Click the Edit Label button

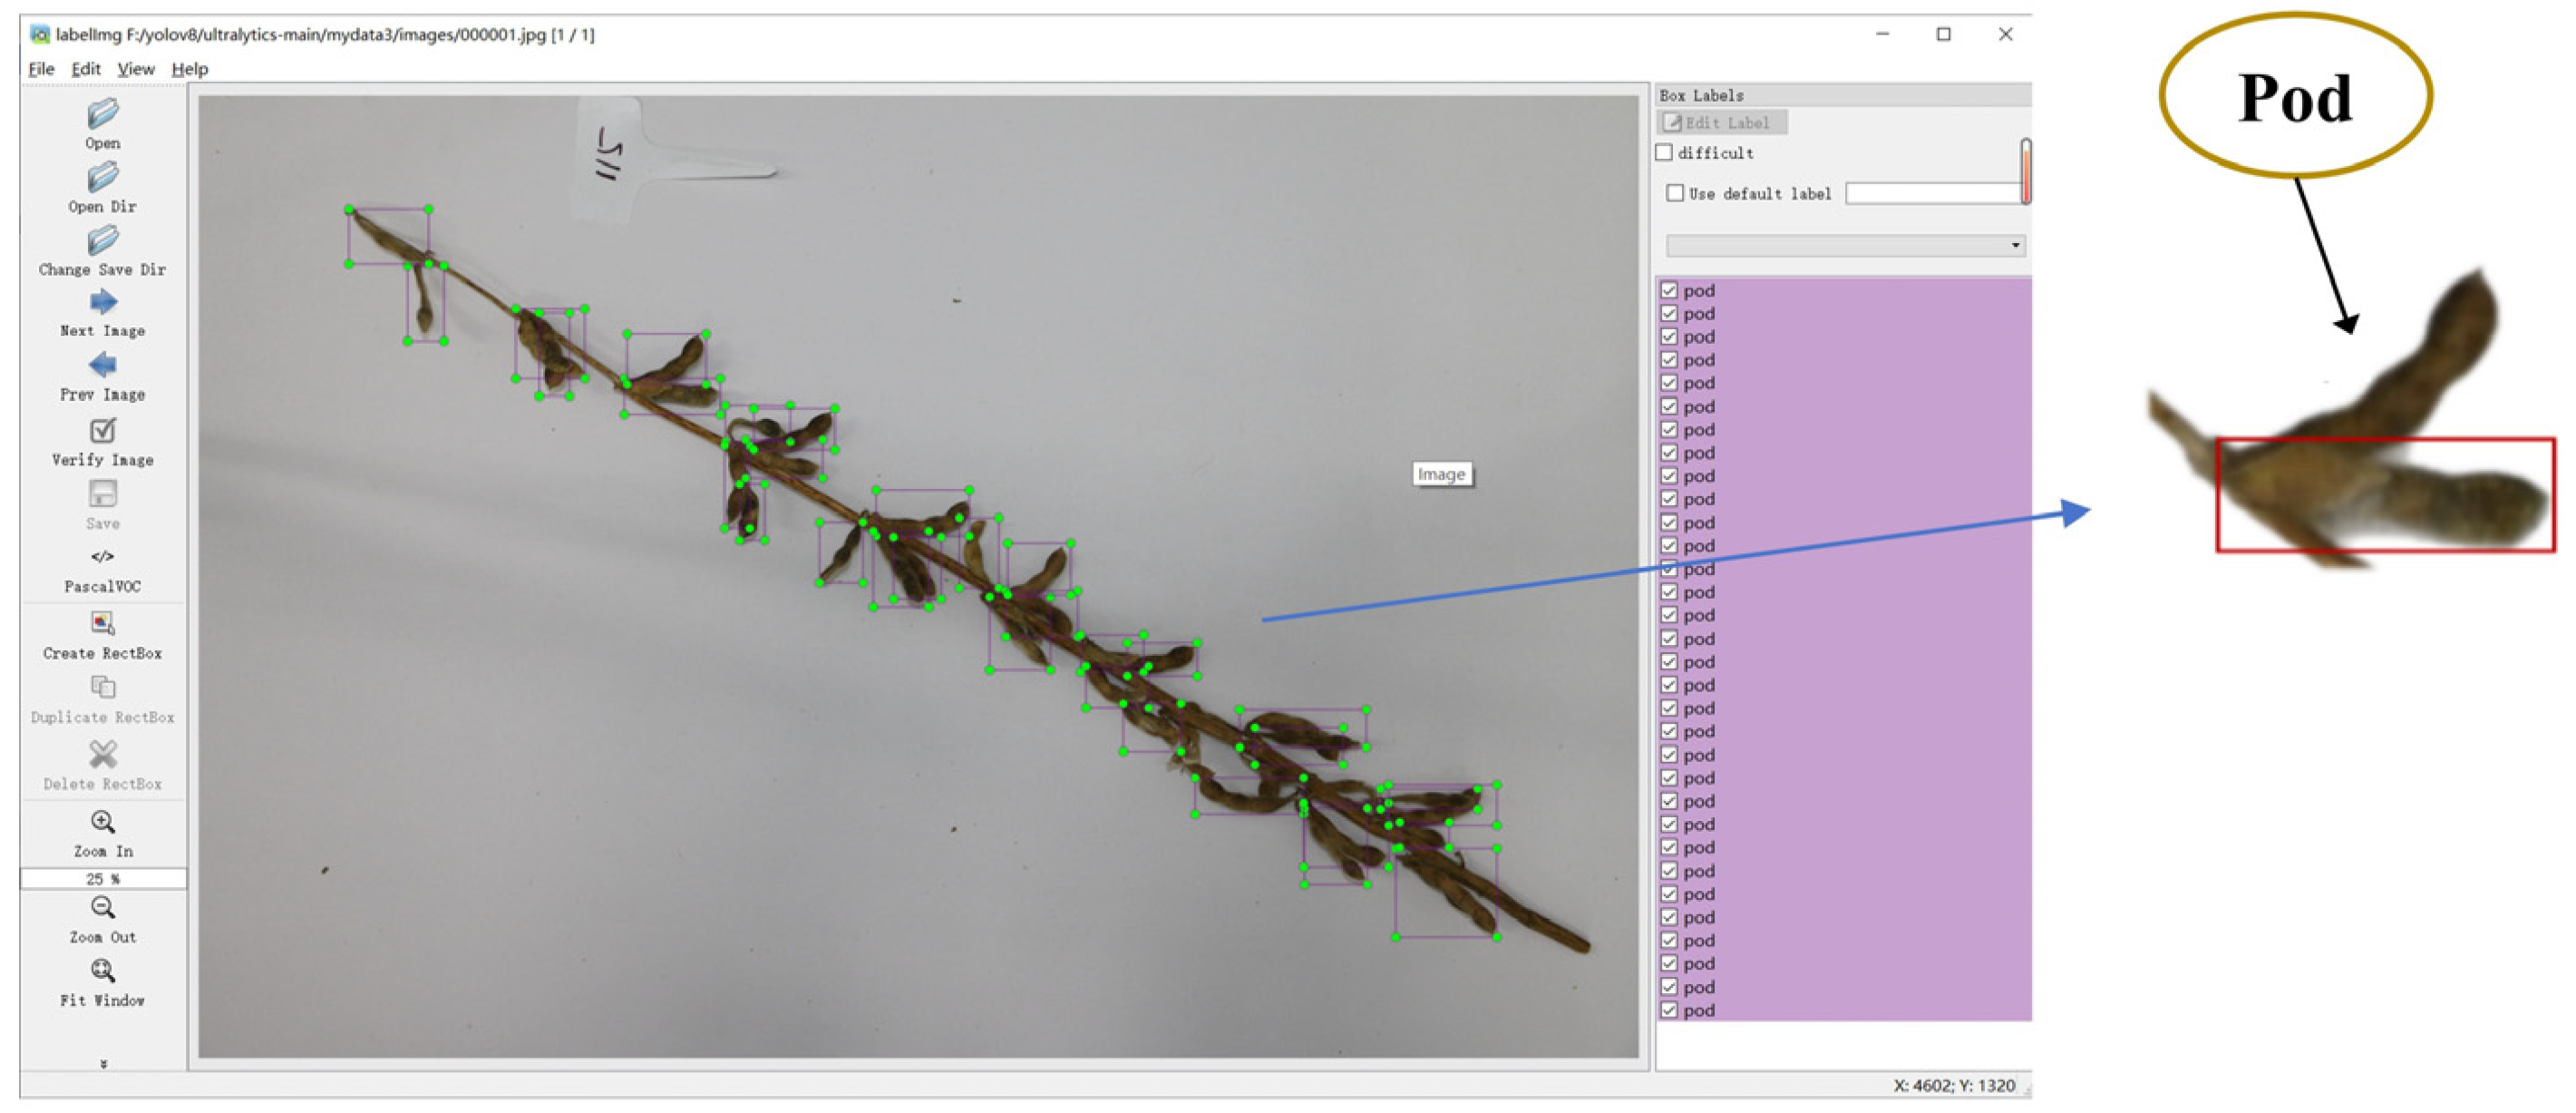pos(1722,123)
